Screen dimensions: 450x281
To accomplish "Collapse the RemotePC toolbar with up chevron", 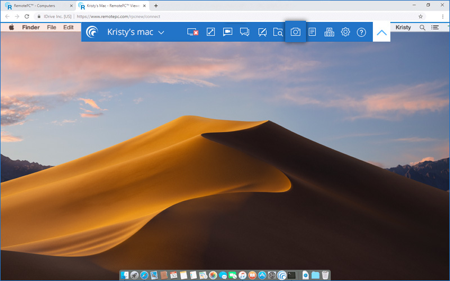I will pyautogui.click(x=381, y=32).
